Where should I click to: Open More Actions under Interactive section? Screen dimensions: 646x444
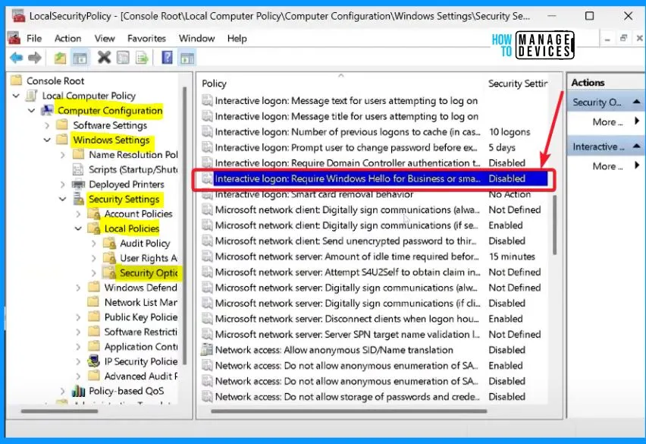tap(616, 166)
